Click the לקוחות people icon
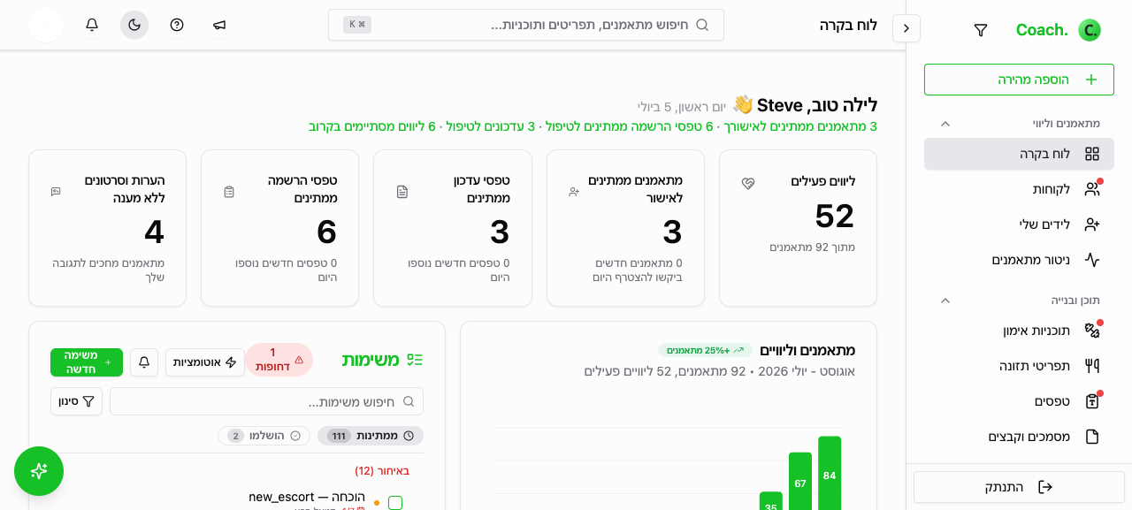Image resolution: width=1132 pixels, height=510 pixels. (x=1092, y=189)
